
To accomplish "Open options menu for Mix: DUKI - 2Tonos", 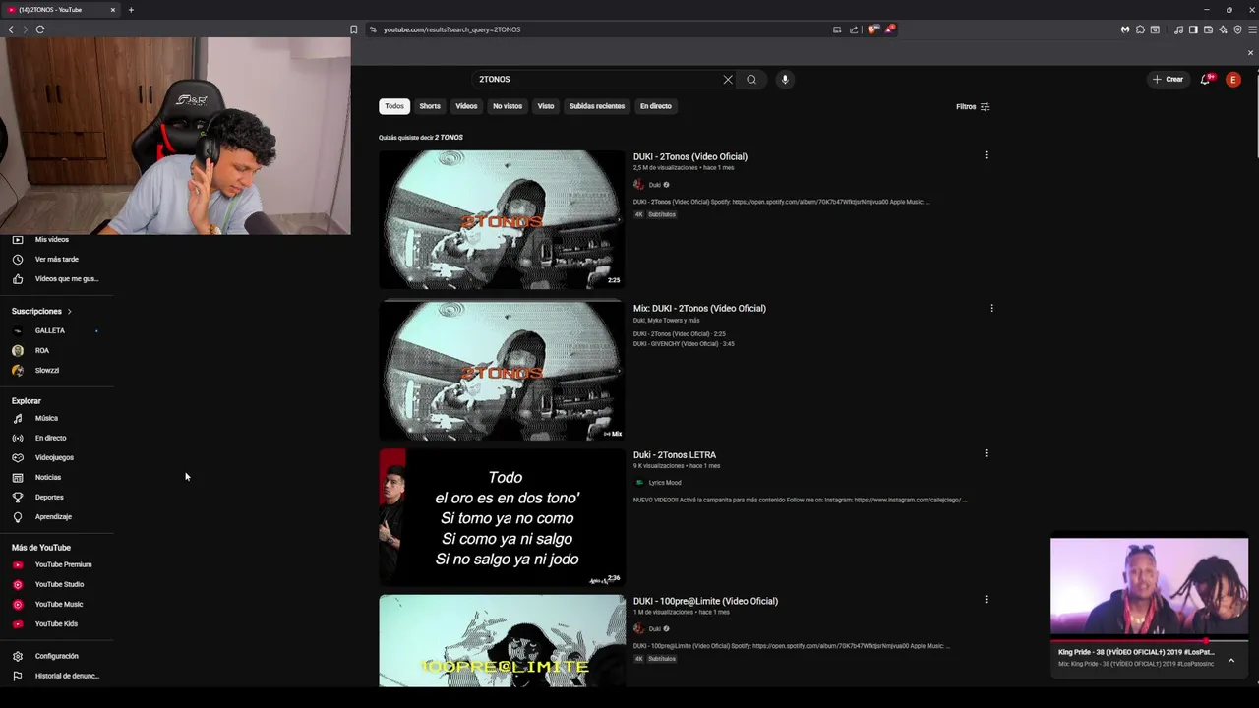I will pyautogui.click(x=991, y=308).
